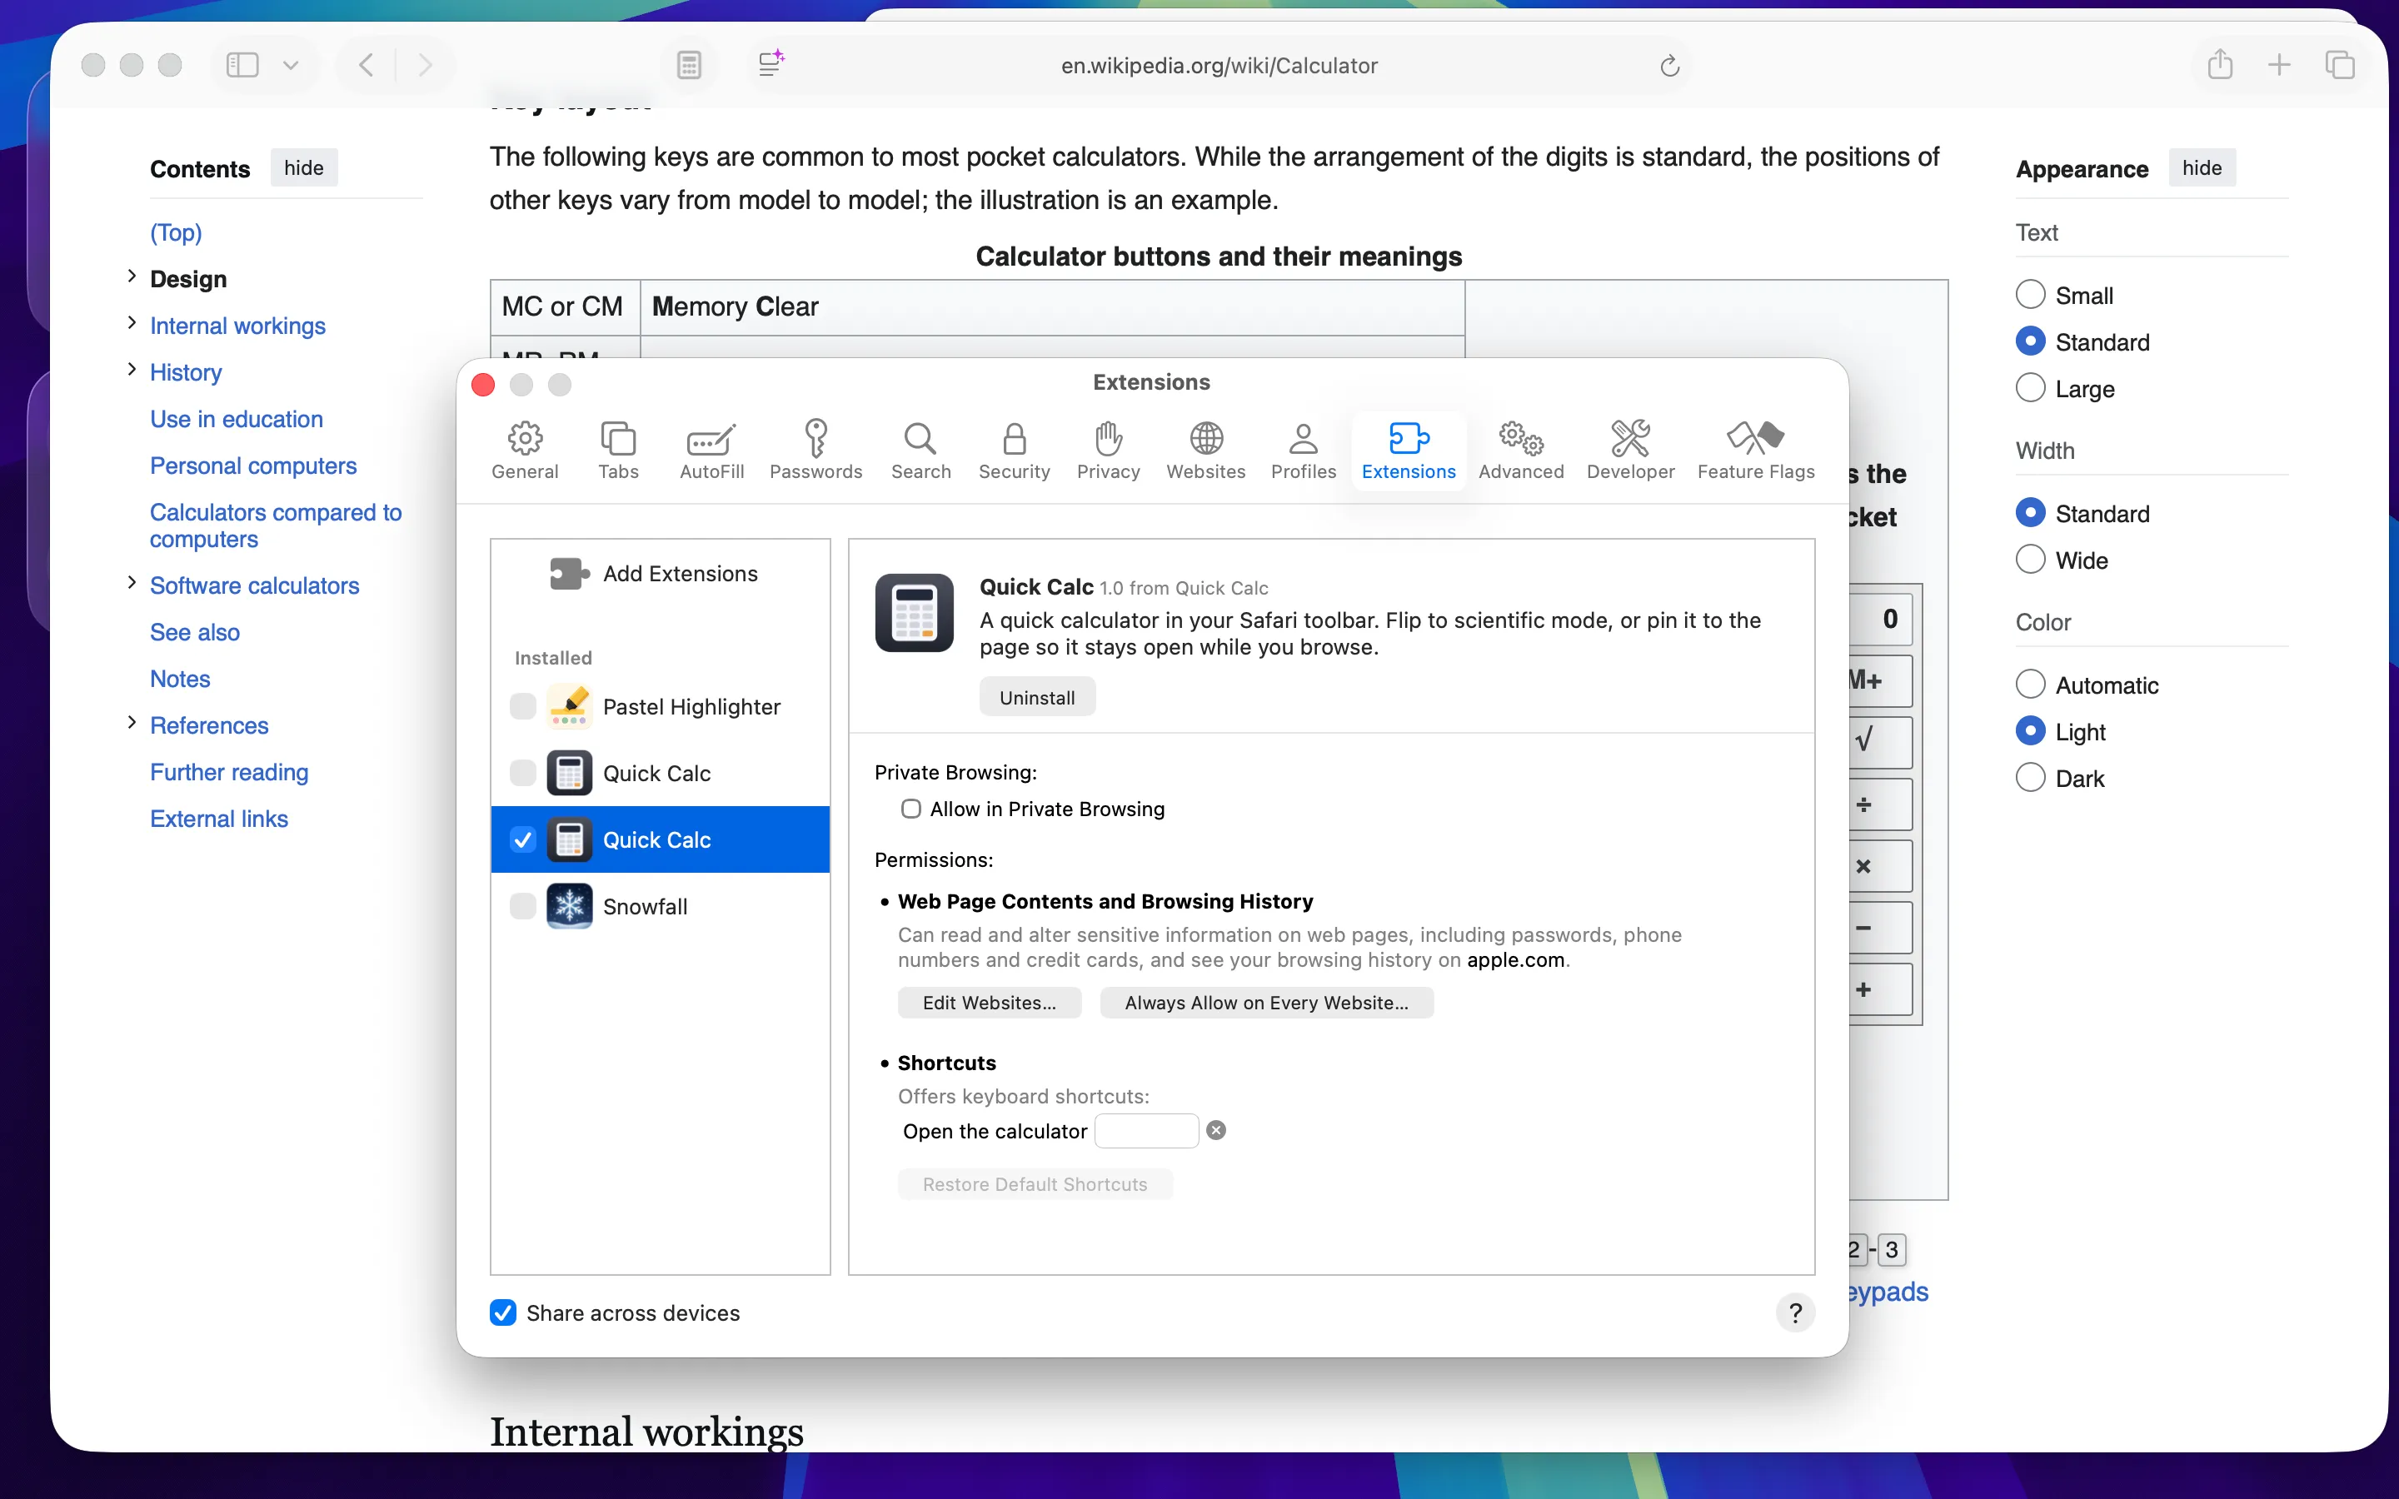Viewport: 2399px width, 1499px height.
Task: Enable the Pastel Highlighter checkbox
Action: click(x=522, y=706)
